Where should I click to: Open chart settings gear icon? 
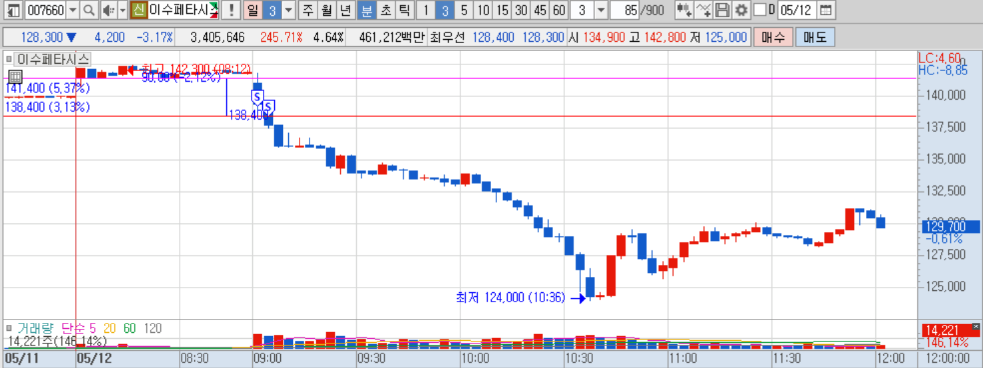click(740, 10)
